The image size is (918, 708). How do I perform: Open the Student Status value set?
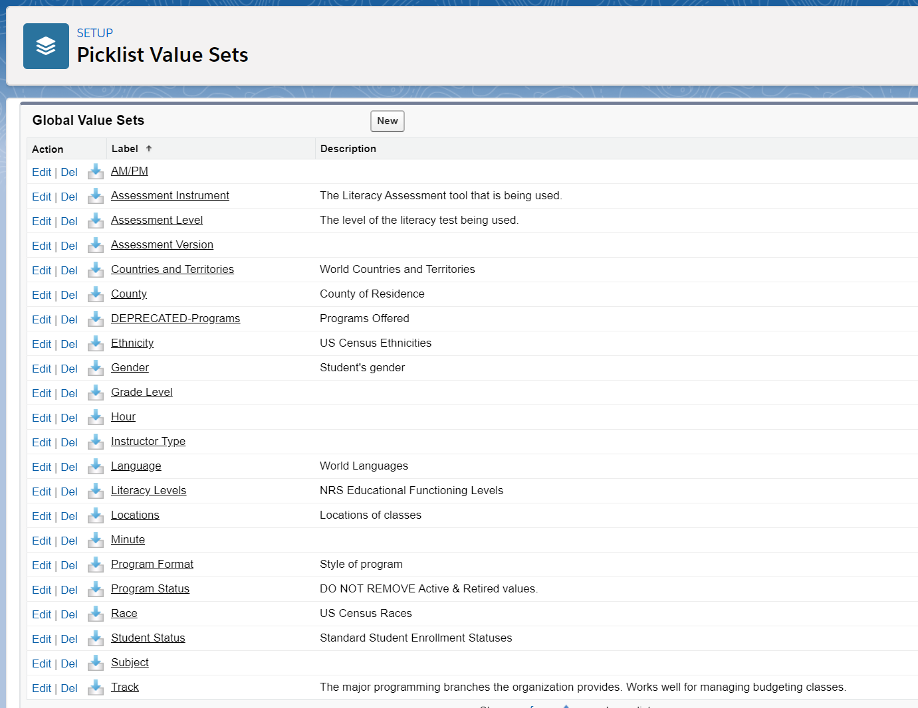tap(148, 638)
